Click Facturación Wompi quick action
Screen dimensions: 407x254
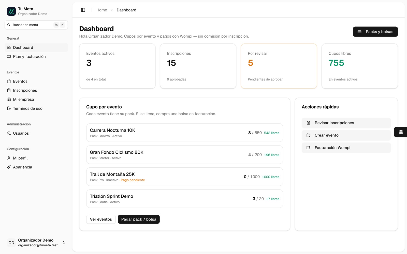(x=346, y=148)
